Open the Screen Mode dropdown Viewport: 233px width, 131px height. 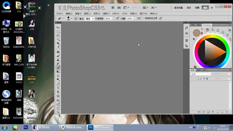[154, 8]
